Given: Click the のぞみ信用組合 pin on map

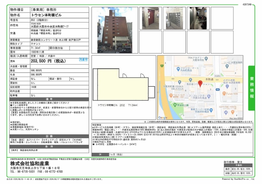Looking at the screenshot, I should point(227,86).
